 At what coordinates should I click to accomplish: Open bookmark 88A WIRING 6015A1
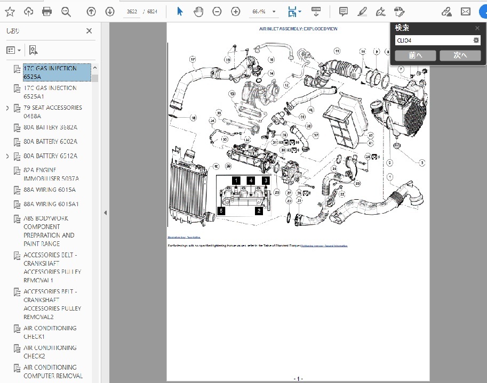[x=51, y=203]
